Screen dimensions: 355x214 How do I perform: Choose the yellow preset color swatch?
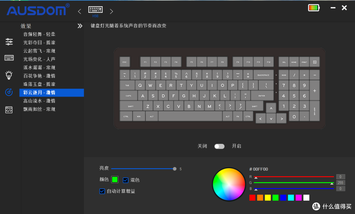[268, 198]
